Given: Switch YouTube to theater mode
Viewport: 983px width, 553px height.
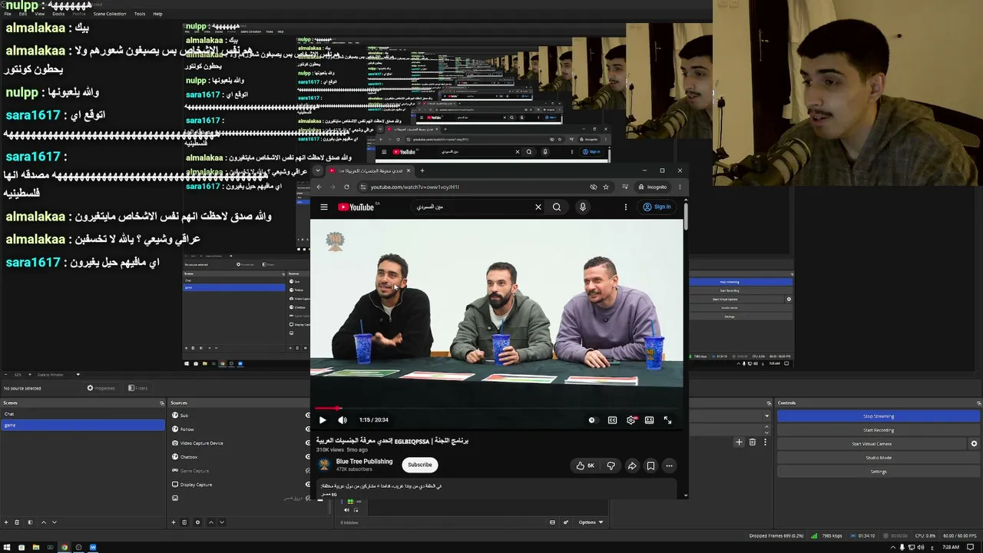Looking at the screenshot, I should point(649,420).
